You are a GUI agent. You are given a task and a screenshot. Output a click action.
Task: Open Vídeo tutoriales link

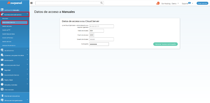pos(9,90)
